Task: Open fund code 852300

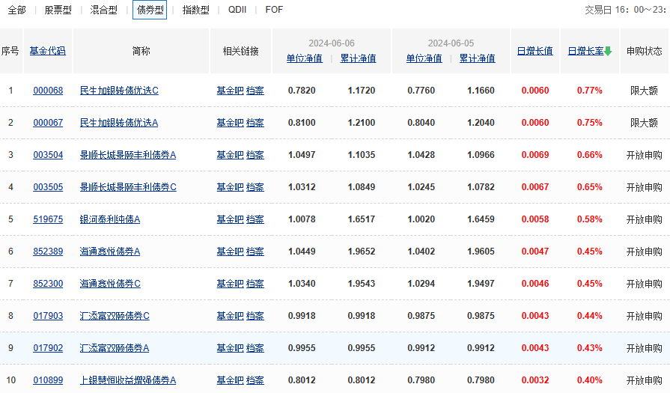Action: 48,284
